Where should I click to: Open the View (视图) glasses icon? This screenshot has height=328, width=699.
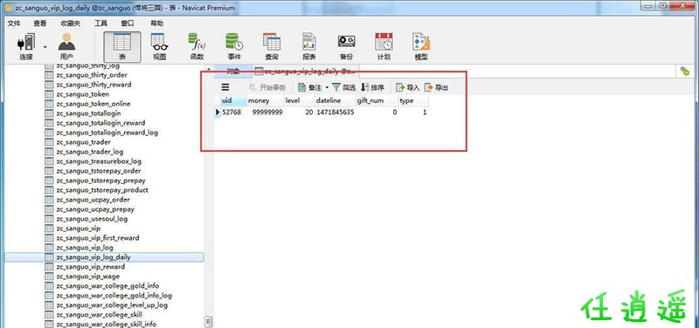pyautogui.click(x=160, y=47)
